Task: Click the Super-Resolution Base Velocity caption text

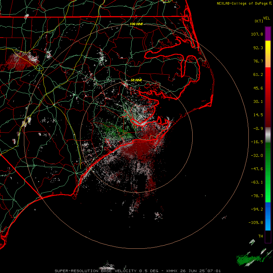Action: point(138,271)
